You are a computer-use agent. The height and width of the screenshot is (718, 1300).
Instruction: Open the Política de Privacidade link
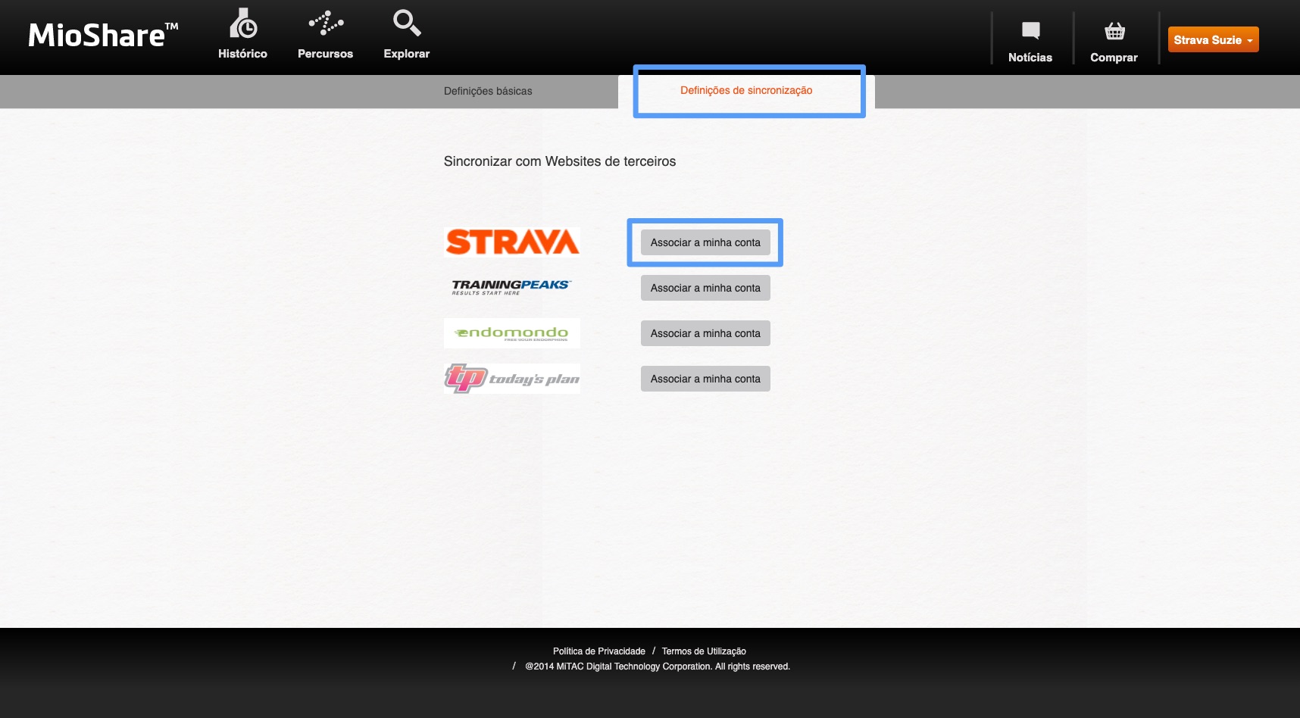point(599,651)
